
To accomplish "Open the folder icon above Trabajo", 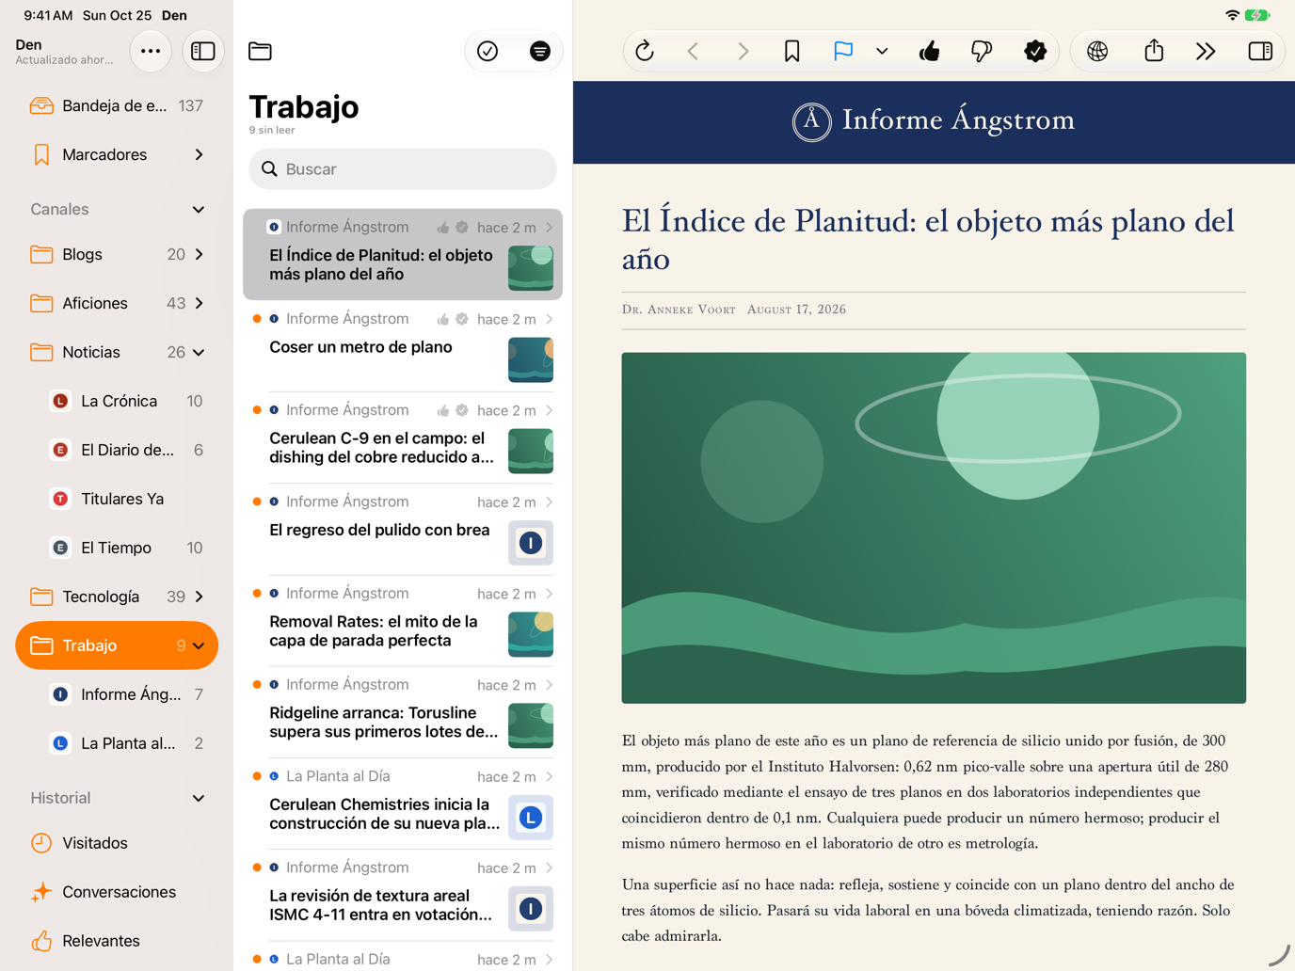I will 260,51.
